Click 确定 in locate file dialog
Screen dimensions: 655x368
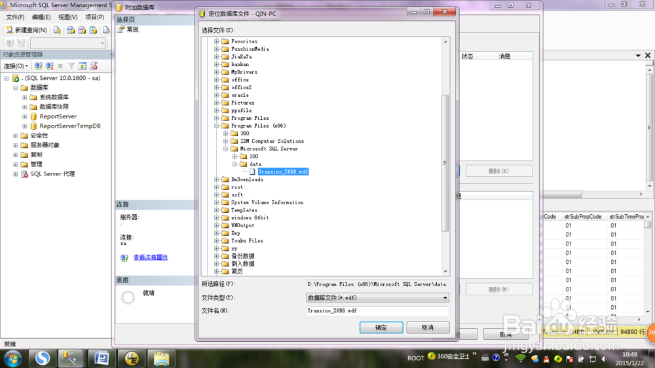(381, 327)
